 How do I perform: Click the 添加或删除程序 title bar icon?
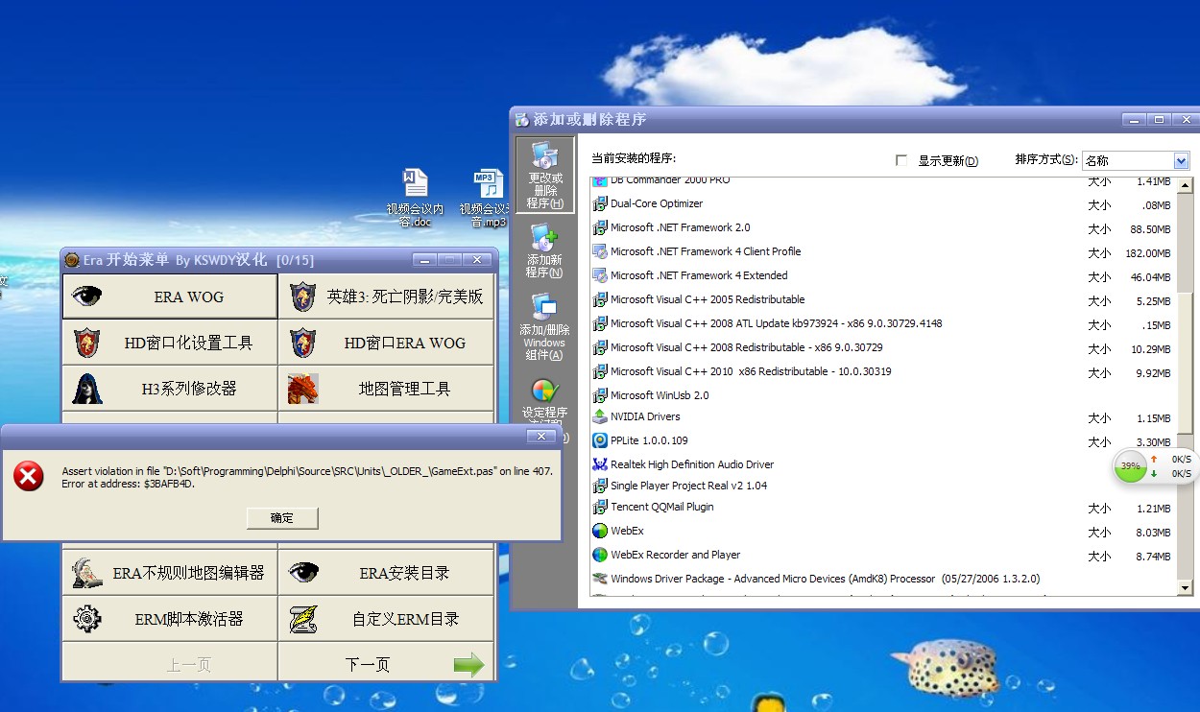point(521,119)
